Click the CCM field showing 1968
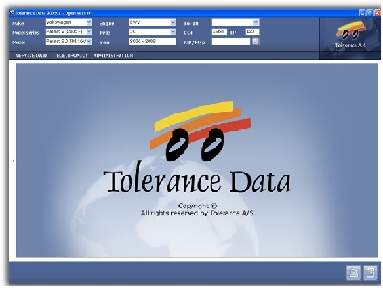This screenshot has height=288, width=383. click(219, 32)
